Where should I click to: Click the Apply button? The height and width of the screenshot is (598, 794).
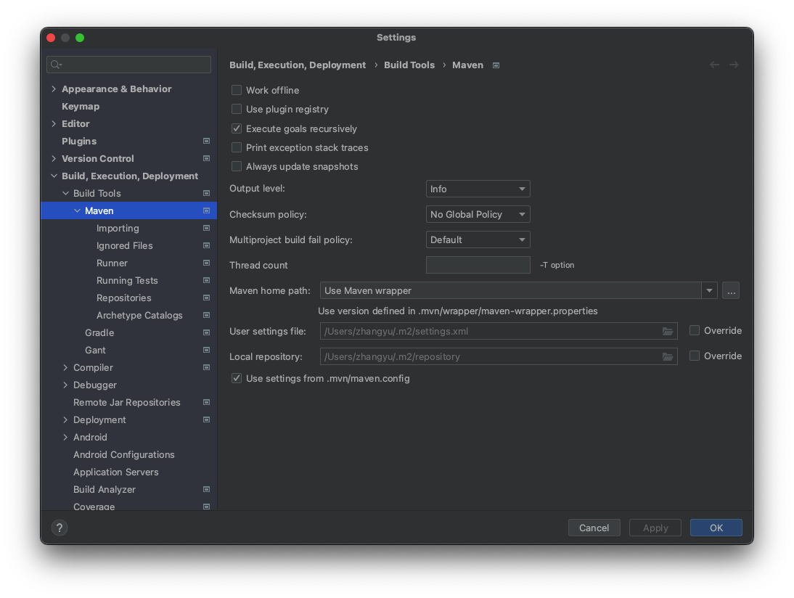pyautogui.click(x=655, y=528)
